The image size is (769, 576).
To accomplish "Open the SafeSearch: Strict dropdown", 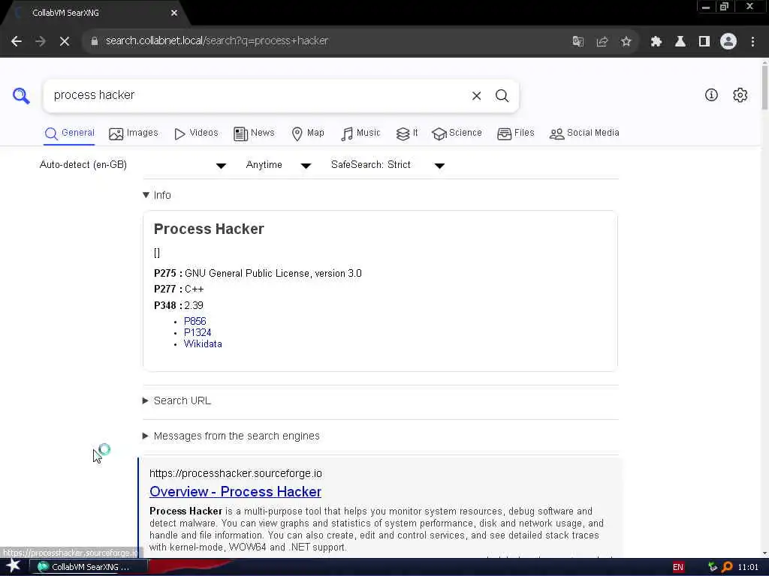I will click(388, 165).
